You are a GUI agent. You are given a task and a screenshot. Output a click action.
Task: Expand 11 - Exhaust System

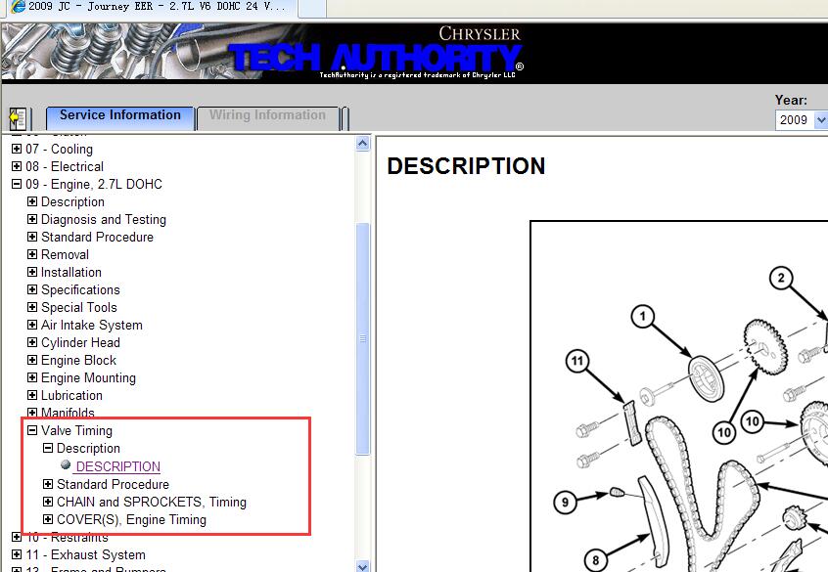[17, 554]
